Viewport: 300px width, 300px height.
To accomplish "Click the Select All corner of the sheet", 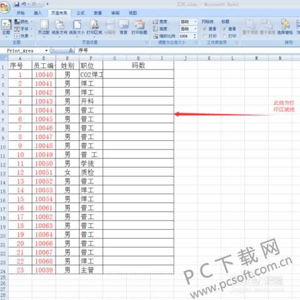I will [4, 58].
